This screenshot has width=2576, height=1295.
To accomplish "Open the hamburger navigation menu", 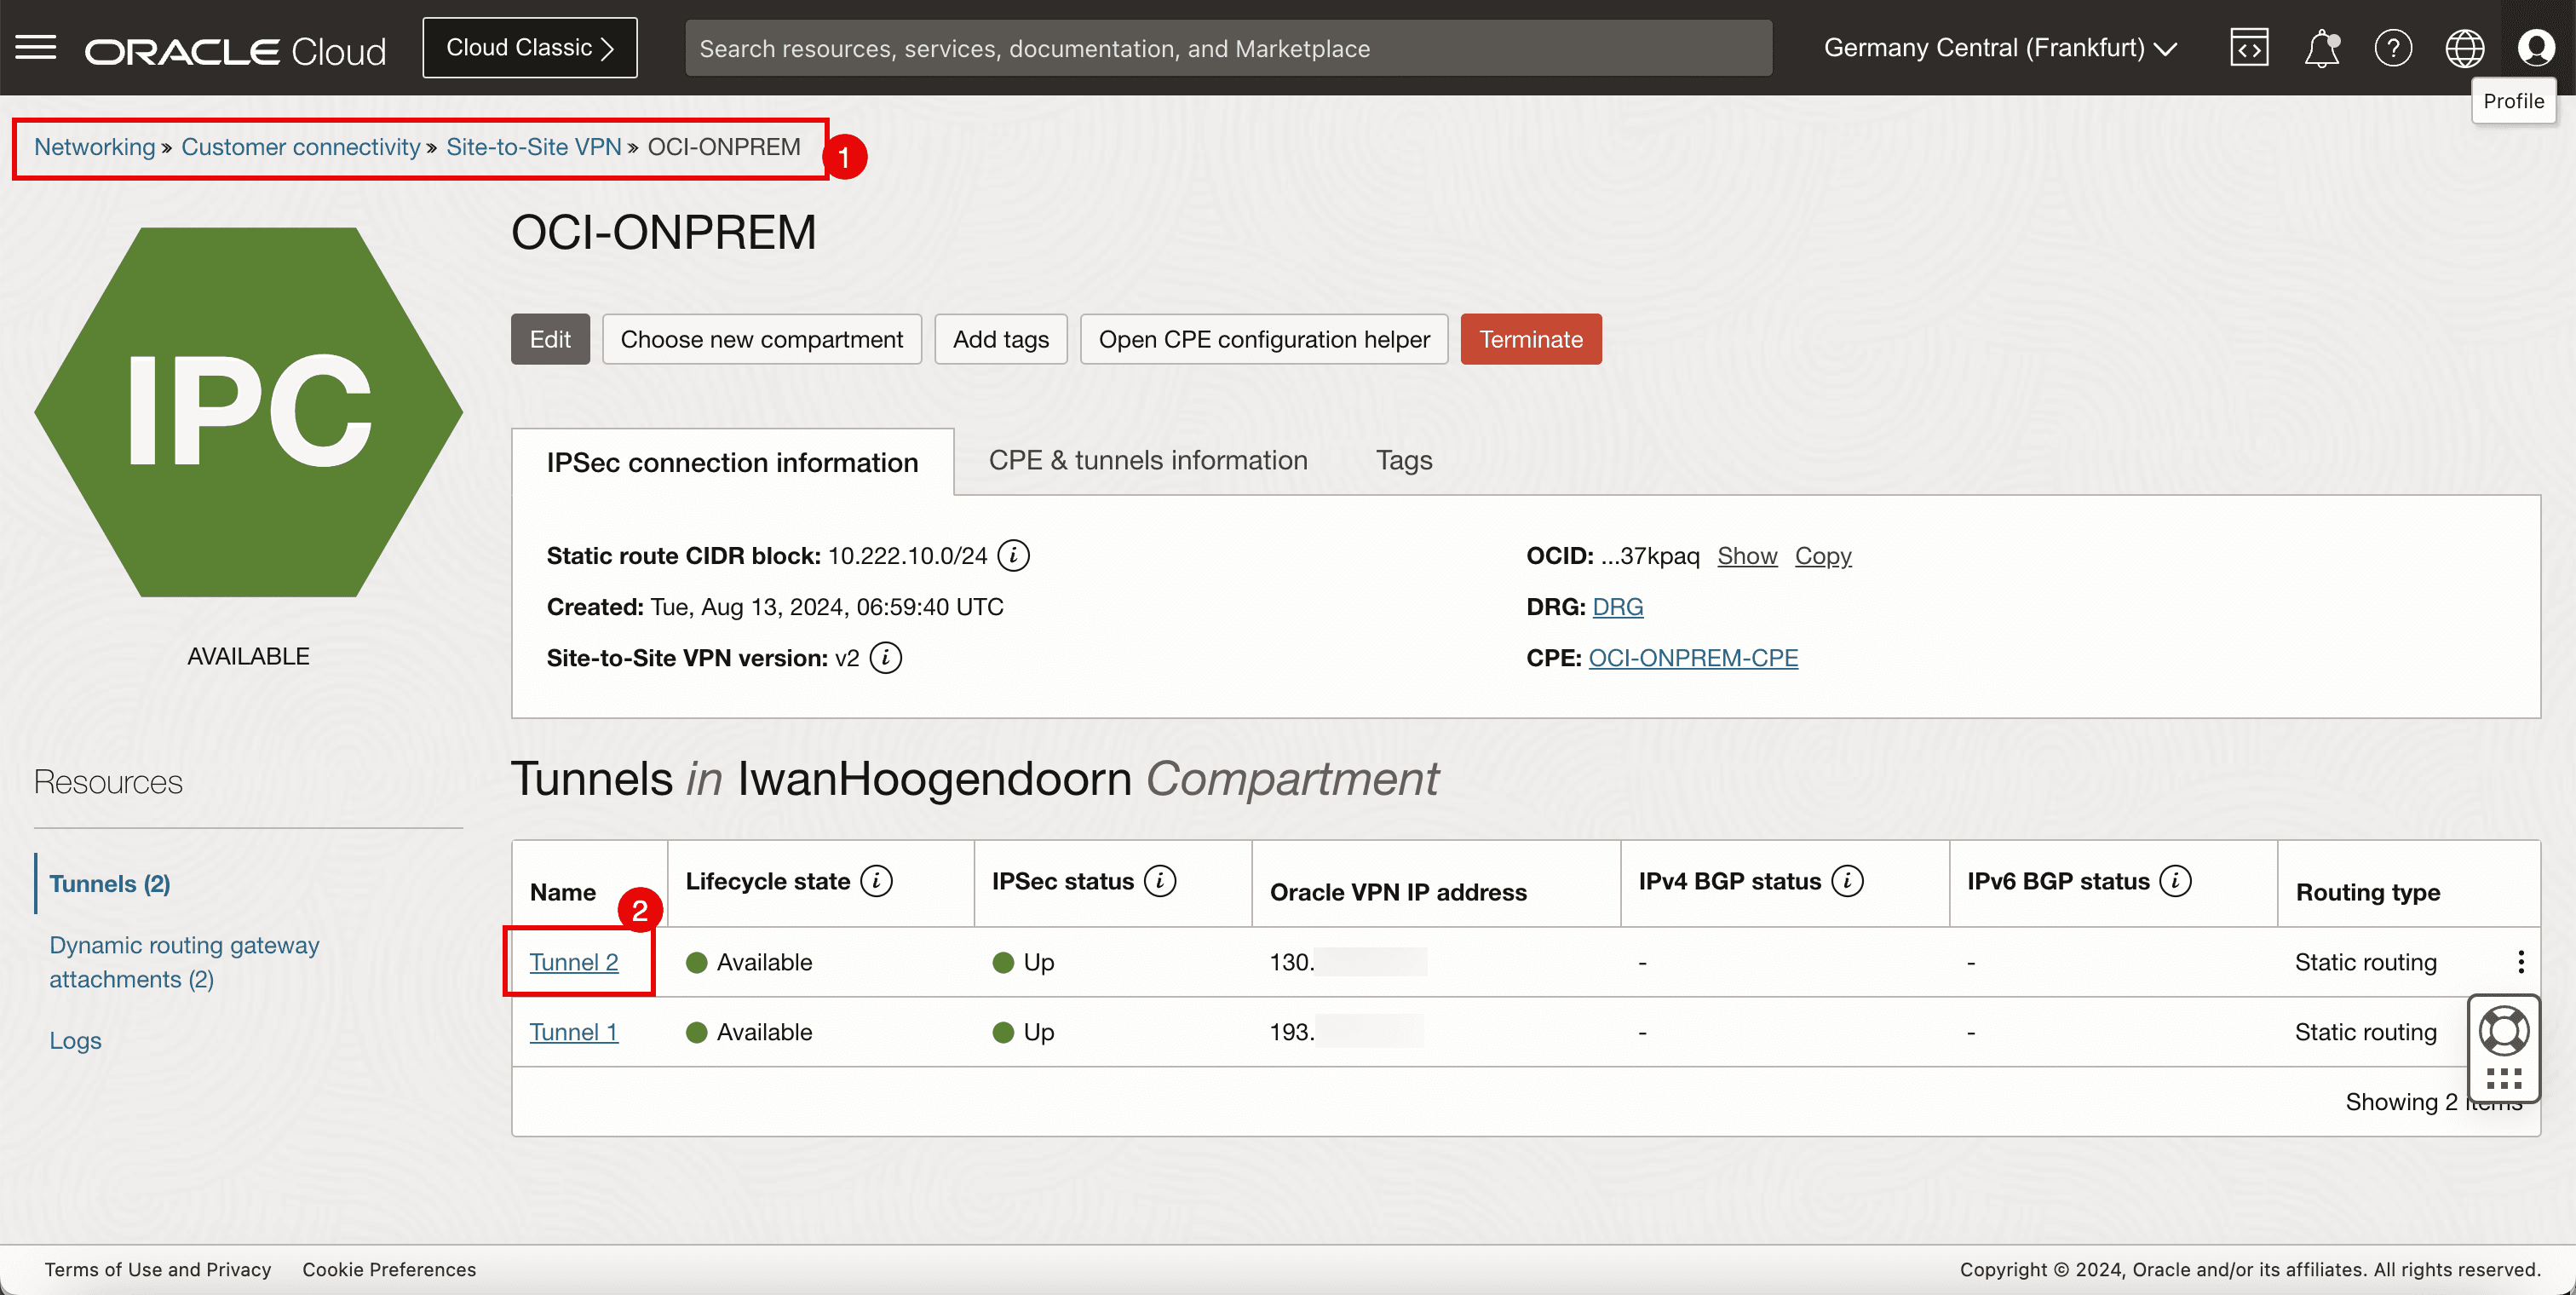I will point(36,47).
